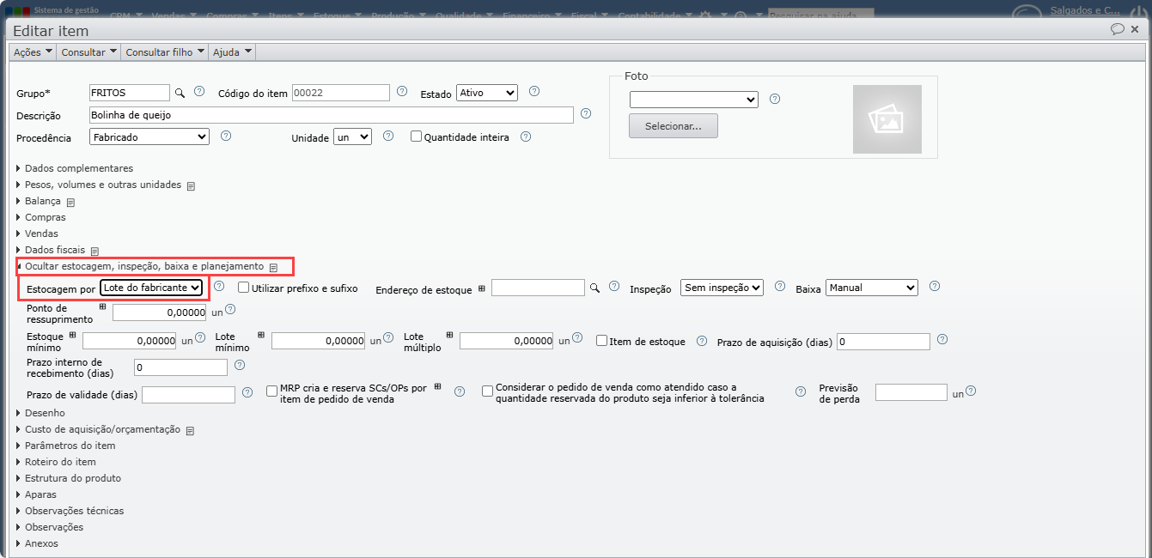Click help icon next to Estado dropdown
The height and width of the screenshot is (558, 1152).
click(533, 91)
